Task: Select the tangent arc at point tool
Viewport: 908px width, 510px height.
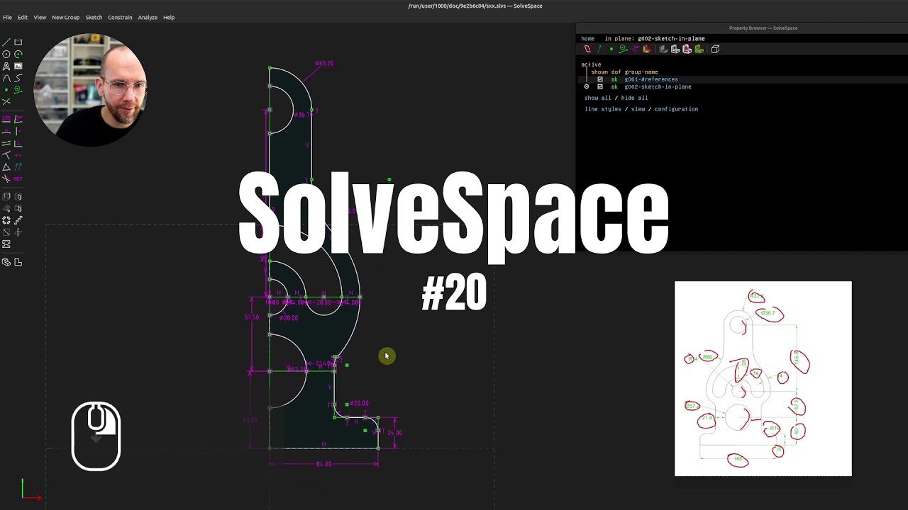Action: point(6,78)
